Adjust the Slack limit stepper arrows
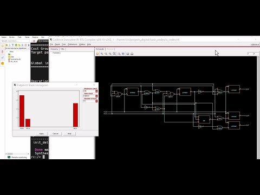The height and width of the screenshot is (195, 260). click(96, 96)
